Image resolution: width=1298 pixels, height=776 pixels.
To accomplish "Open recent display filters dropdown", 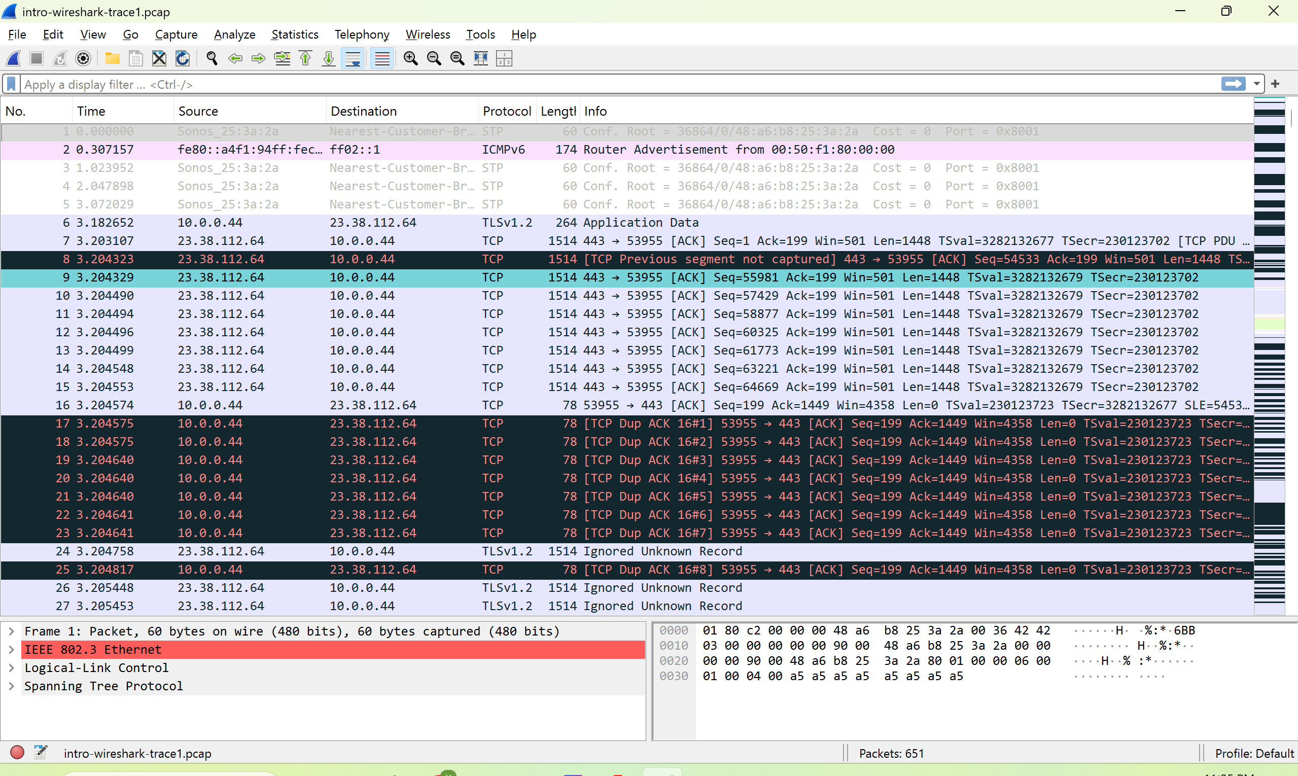I will tap(1257, 84).
